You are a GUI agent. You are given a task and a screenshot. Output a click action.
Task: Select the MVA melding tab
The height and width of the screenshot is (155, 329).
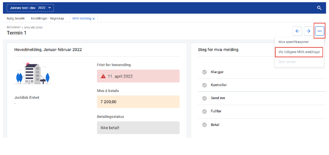tap(81, 18)
